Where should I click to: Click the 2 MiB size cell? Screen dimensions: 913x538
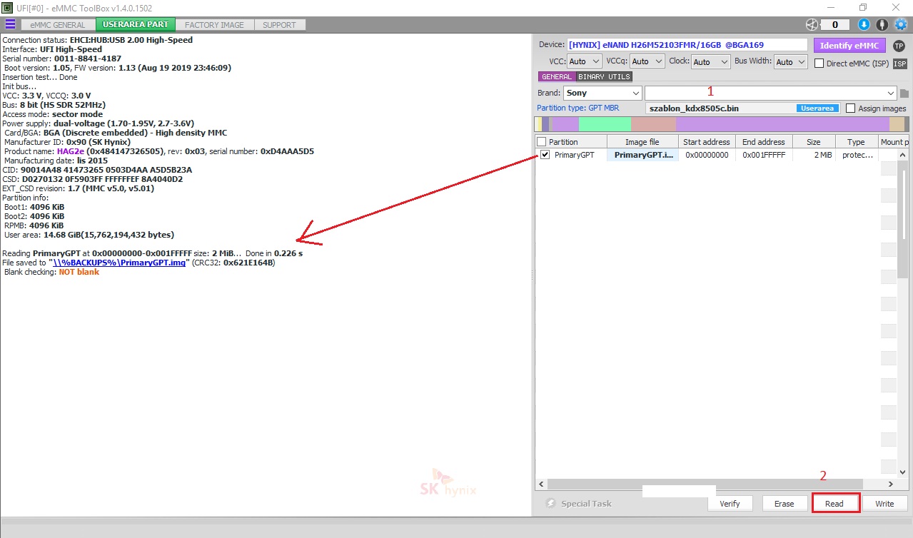[x=813, y=155]
